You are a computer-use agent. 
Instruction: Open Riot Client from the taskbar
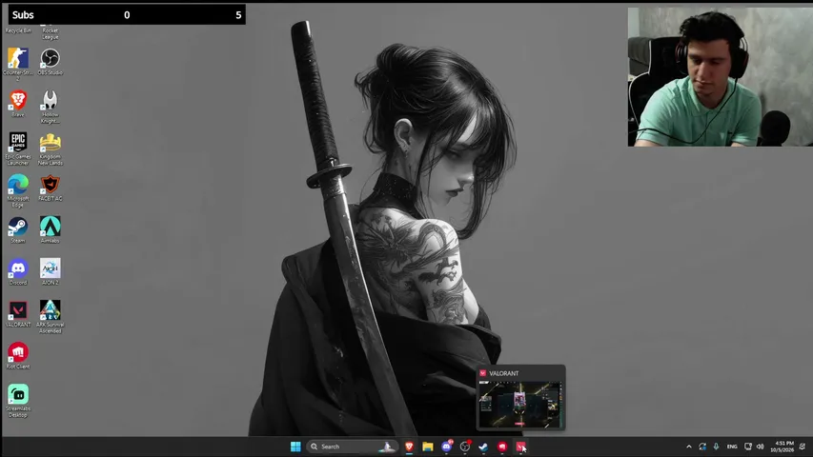(x=502, y=447)
